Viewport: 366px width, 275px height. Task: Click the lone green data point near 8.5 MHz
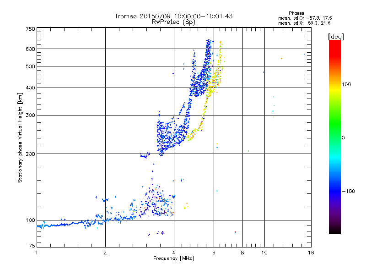coord(248,151)
